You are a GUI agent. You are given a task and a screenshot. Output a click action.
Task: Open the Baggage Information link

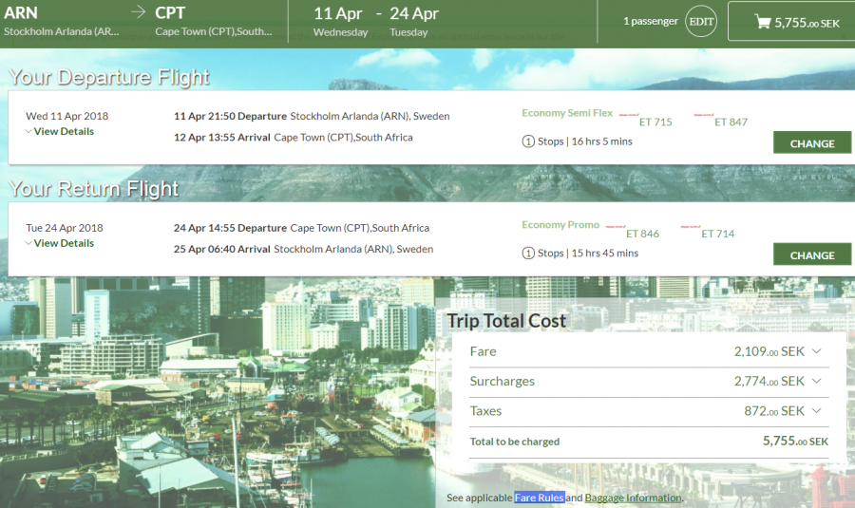tap(633, 498)
